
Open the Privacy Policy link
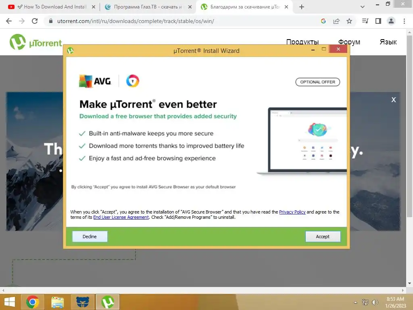[292, 212]
